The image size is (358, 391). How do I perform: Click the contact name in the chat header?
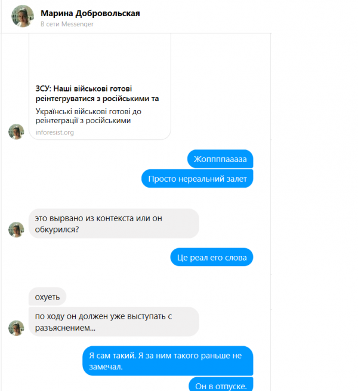90,13
